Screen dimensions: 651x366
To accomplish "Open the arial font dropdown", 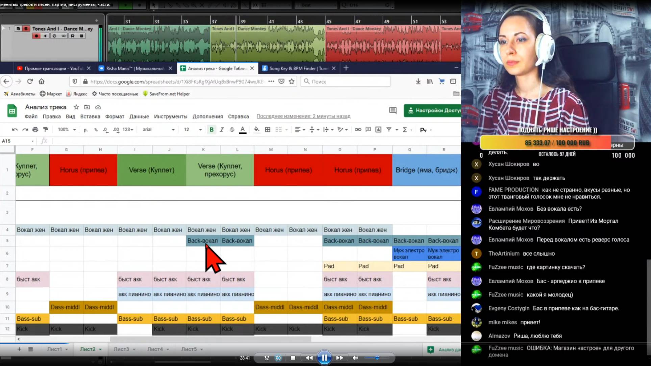I will tap(158, 130).
